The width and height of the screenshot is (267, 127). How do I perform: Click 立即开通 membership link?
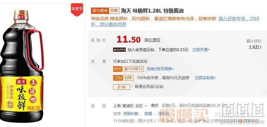pos(201,50)
